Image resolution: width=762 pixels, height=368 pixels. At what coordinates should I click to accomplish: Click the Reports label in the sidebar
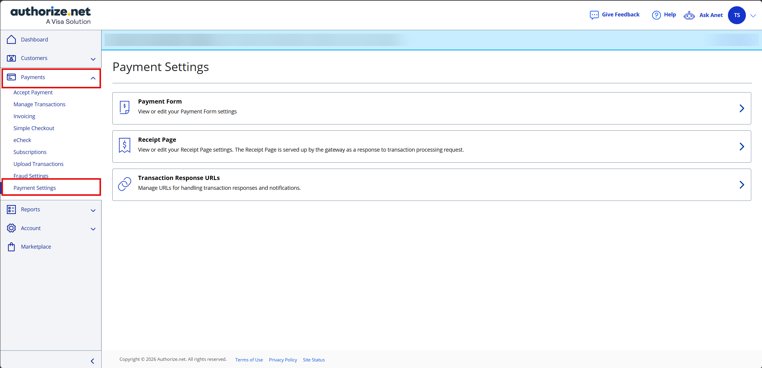pos(30,210)
